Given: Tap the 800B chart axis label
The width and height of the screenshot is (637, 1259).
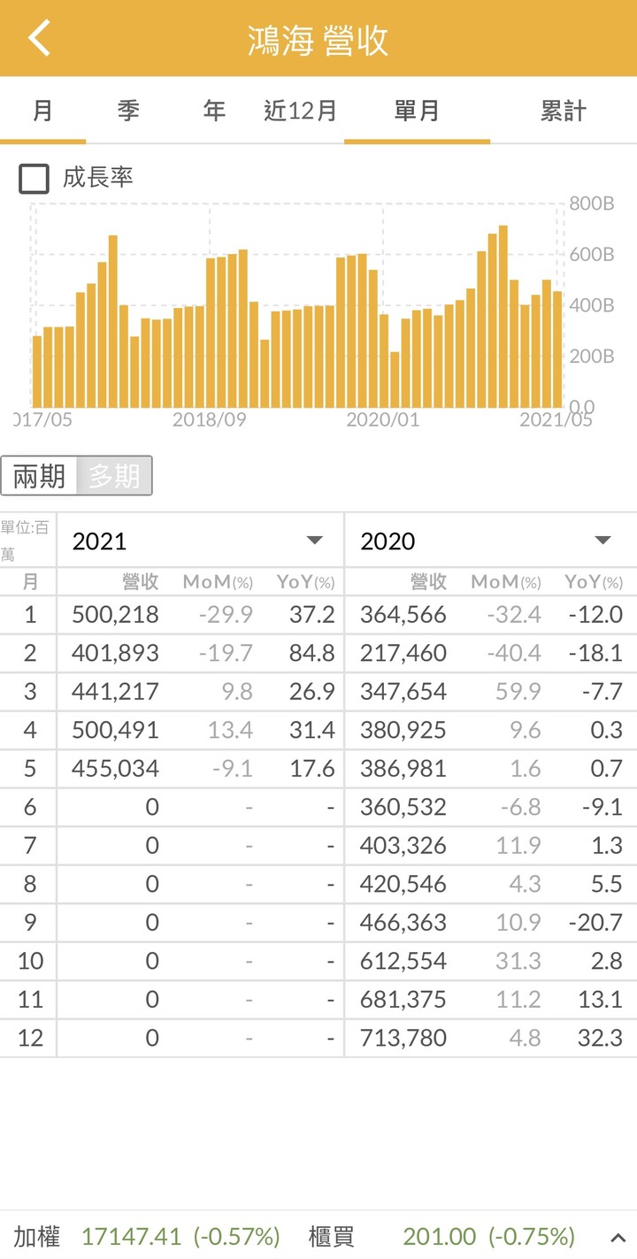Looking at the screenshot, I should click(592, 203).
